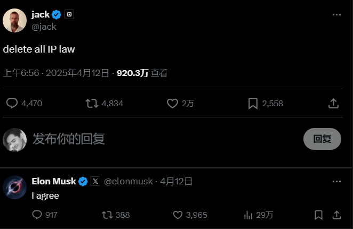353x229 pixels.
Task: Repost Elon Musk's reply
Action: coord(107,215)
